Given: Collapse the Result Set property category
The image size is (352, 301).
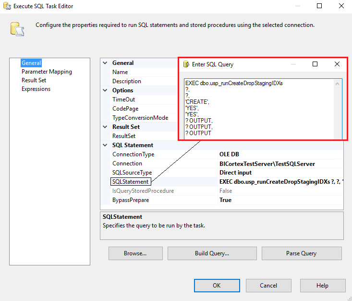Looking at the screenshot, I should tap(105, 127).
